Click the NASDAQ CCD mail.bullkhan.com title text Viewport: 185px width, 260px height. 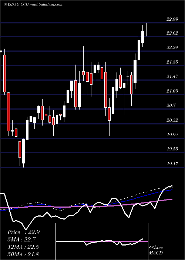click(33, 4)
